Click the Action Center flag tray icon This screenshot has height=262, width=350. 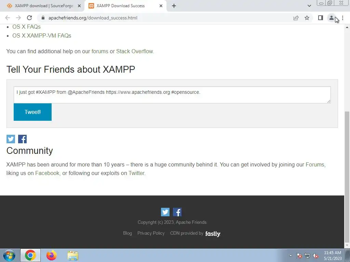299,256
